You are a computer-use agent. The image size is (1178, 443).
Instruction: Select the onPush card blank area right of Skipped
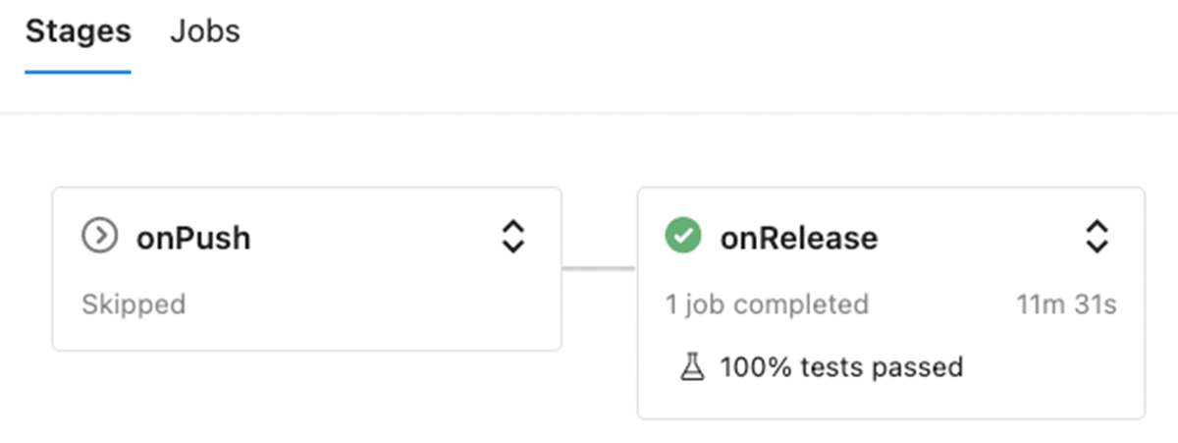373,305
